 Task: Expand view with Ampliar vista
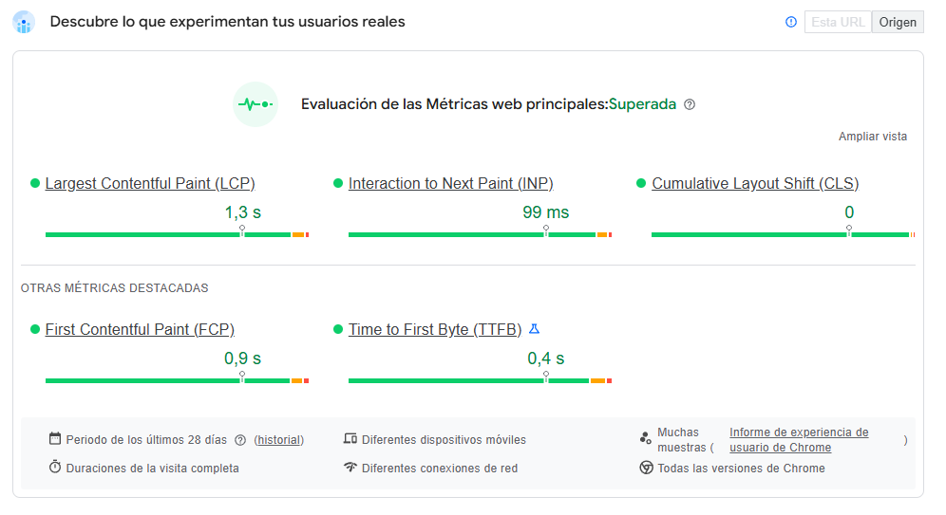click(x=872, y=137)
